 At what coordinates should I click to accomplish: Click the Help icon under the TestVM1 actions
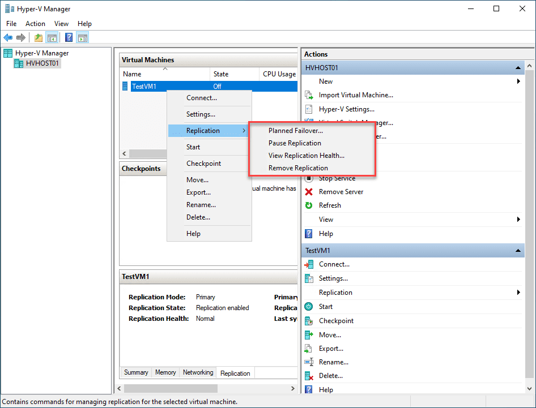click(x=309, y=389)
